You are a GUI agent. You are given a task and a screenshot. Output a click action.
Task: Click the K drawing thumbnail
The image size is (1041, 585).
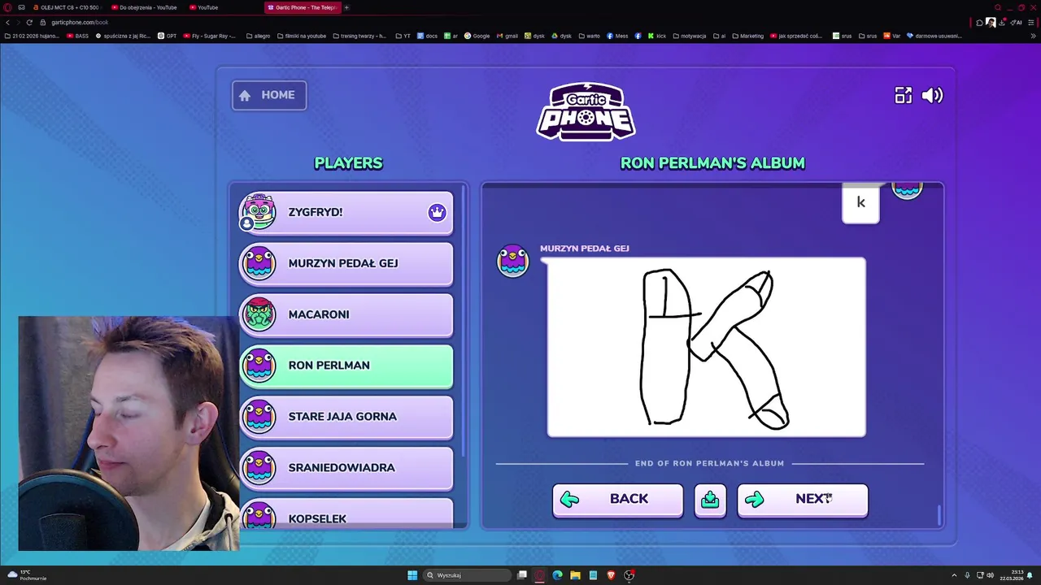706,347
